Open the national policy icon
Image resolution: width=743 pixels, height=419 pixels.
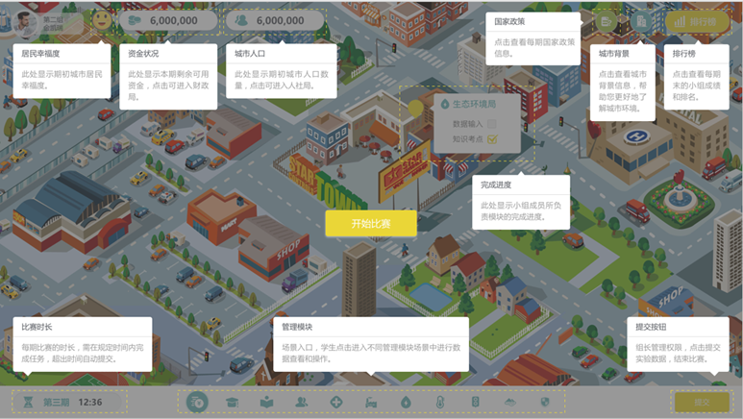606,21
